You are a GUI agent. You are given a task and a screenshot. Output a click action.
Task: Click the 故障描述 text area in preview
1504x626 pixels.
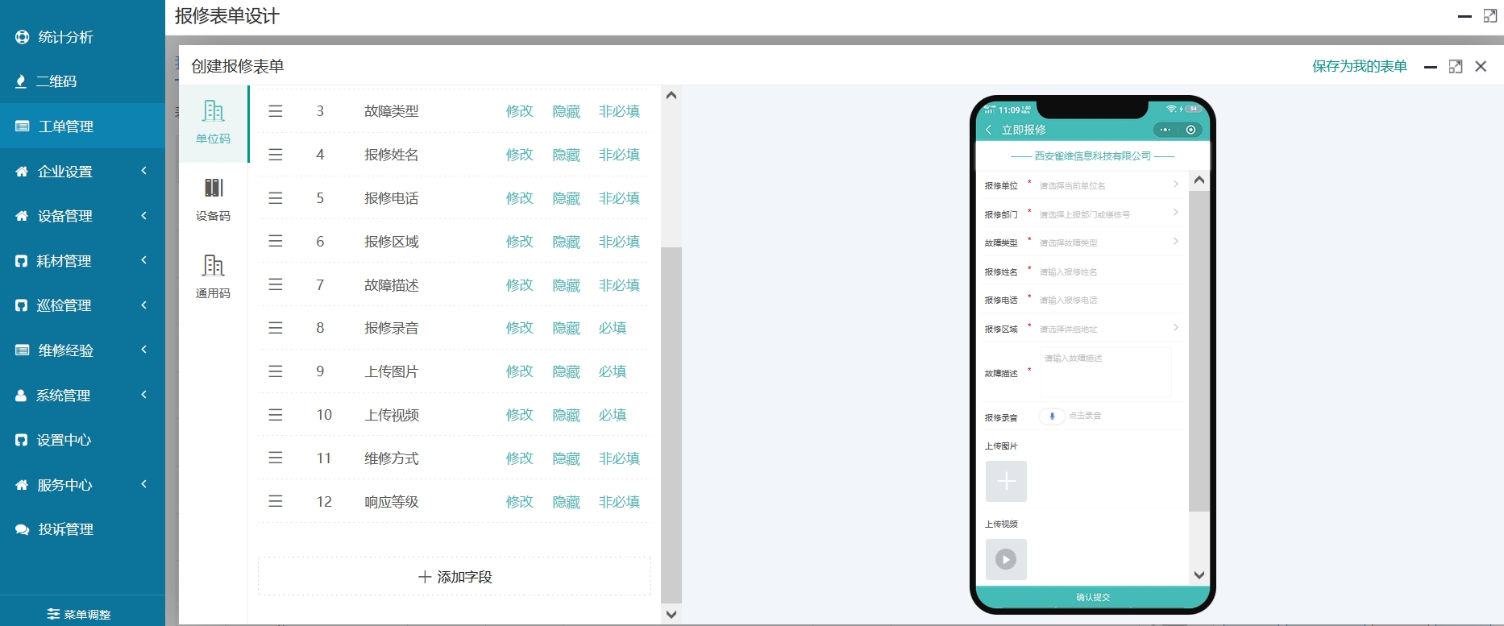point(1105,372)
